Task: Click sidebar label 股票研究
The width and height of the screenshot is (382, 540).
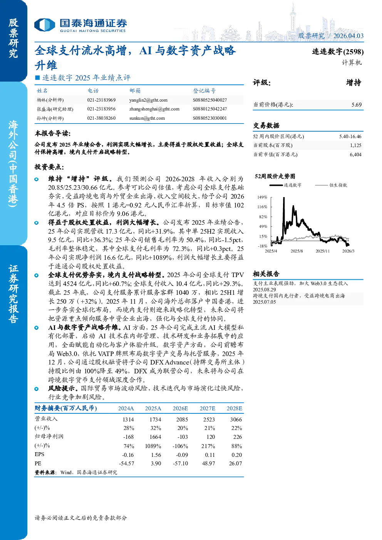Action: click(x=13, y=38)
